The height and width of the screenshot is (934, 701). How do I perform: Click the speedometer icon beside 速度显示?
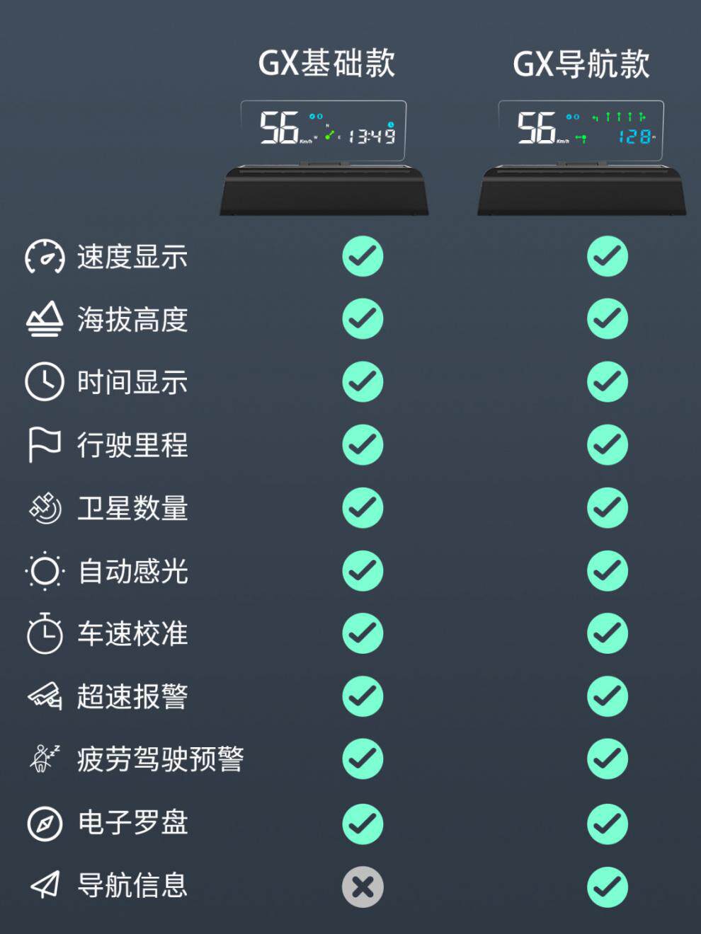click(x=45, y=256)
